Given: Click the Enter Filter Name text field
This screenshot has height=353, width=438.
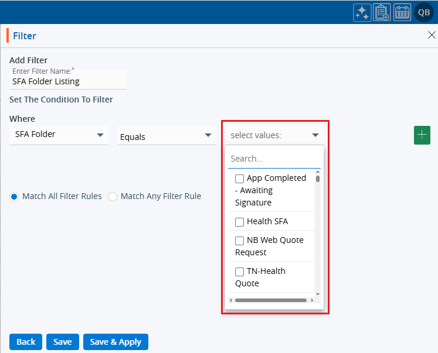Looking at the screenshot, I should (x=68, y=81).
